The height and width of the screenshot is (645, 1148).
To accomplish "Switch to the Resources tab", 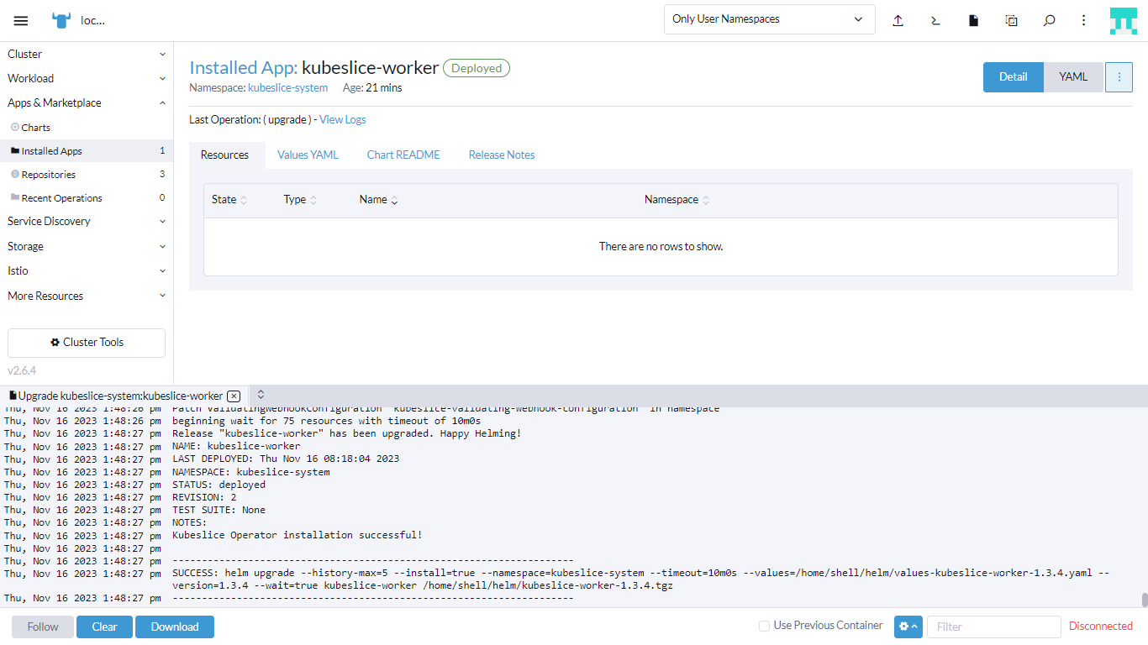I will coord(224,155).
